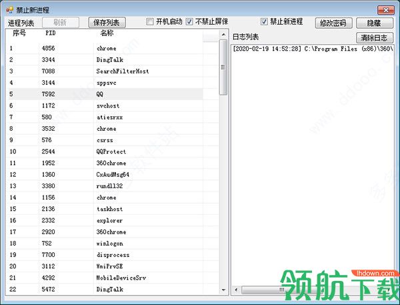Viewport: 400px width, 305px height.
Task: Select explorer process row
Action: pos(106,220)
